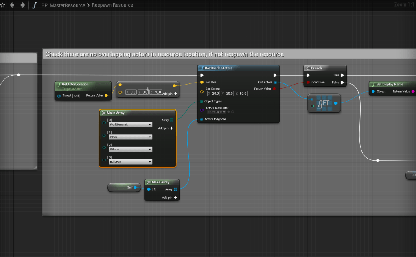
Task: Open the Pawn object type dropdown
Action: (x=130, y=137)
